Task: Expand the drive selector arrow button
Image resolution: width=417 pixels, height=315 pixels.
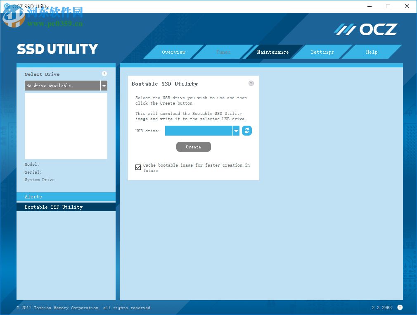Action: click(104, 86)
